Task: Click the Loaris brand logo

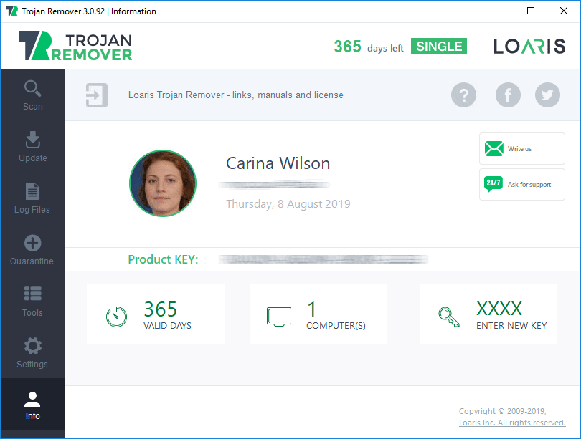Action: 529,47
